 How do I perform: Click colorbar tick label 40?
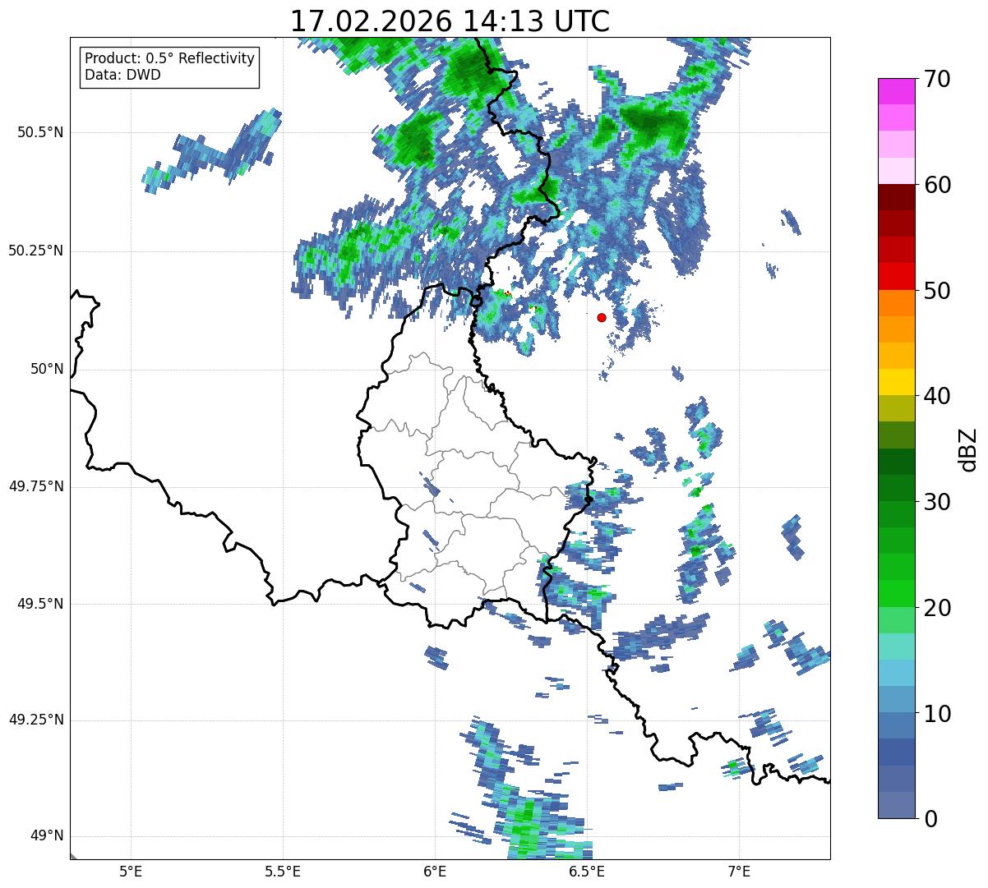936,396
